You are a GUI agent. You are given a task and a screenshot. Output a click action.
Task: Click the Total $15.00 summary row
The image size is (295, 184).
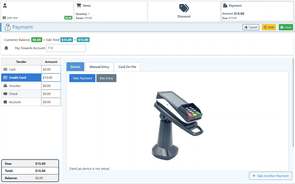click(30, 171)
